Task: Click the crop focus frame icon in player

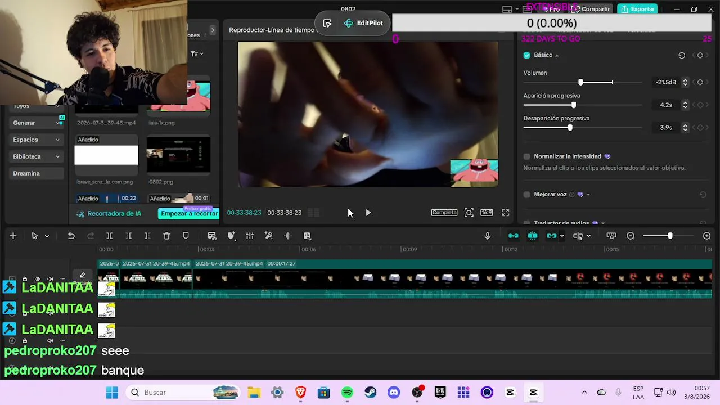Action: (469, 213)
